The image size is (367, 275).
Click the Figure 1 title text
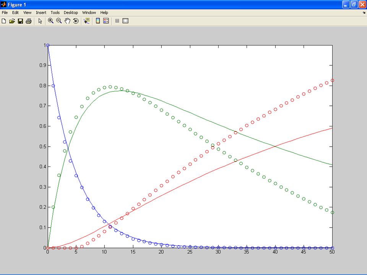[x=17, y=5]
